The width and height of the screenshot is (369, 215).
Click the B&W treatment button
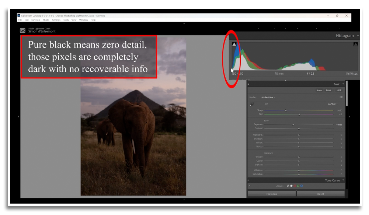pyautogui.click(x=328, y=91)
